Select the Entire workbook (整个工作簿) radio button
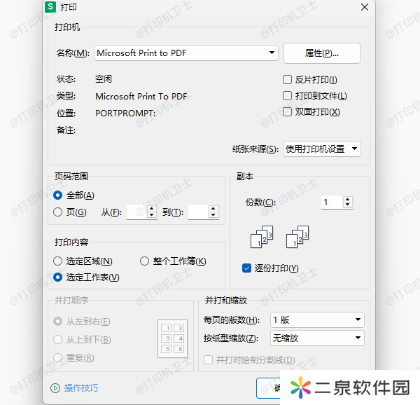 click(145, 261)
